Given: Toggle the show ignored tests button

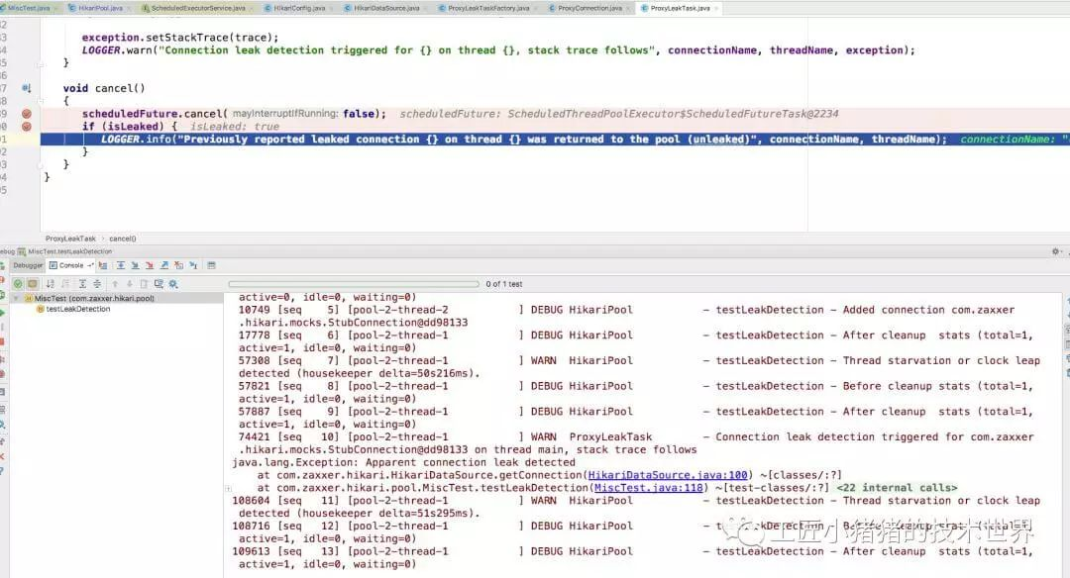Looking at the screenshot, I should pos(32,283).
